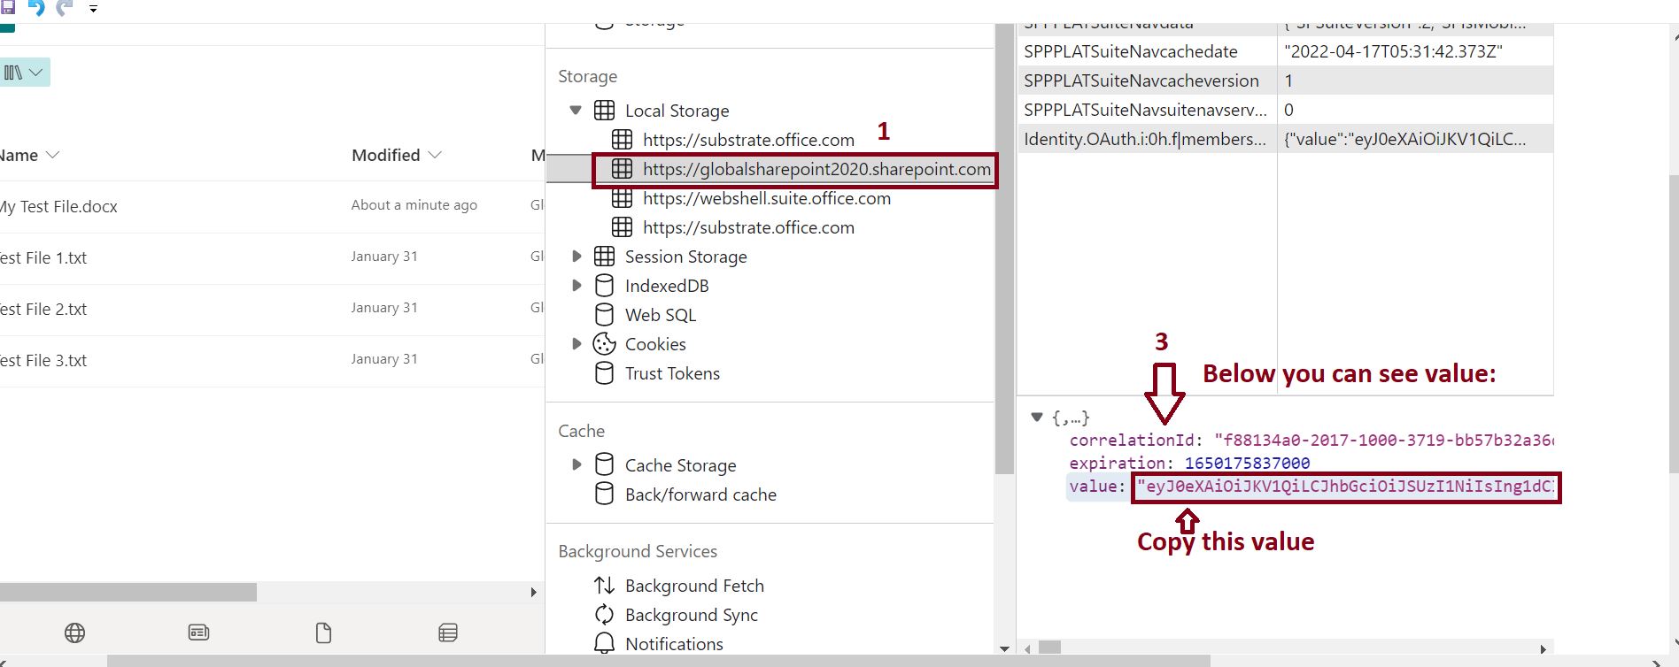Click the document library scroll right arrow
Screen dimensions: 1679x667
(x=533, y=592)
